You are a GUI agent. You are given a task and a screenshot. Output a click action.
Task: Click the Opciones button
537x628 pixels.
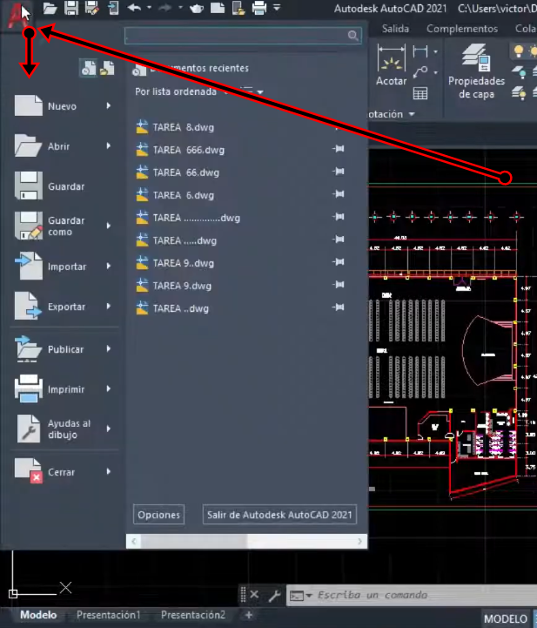(x=159, y=515)
